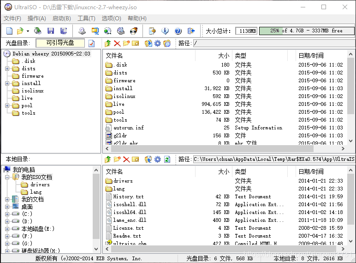The width and height of the screenshot is (356, 263).
Task: Sort disc image list by 文件名 column
Action: [149, 55]
